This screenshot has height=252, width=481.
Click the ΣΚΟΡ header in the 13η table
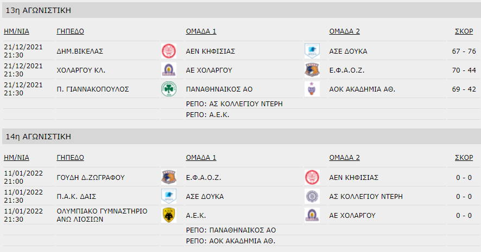[464, 31]
